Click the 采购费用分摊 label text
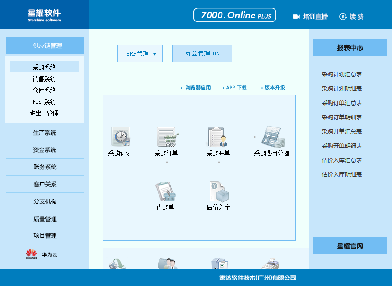Image resolution: width=392 pixels, height=286 pixels. click(272, 153)
